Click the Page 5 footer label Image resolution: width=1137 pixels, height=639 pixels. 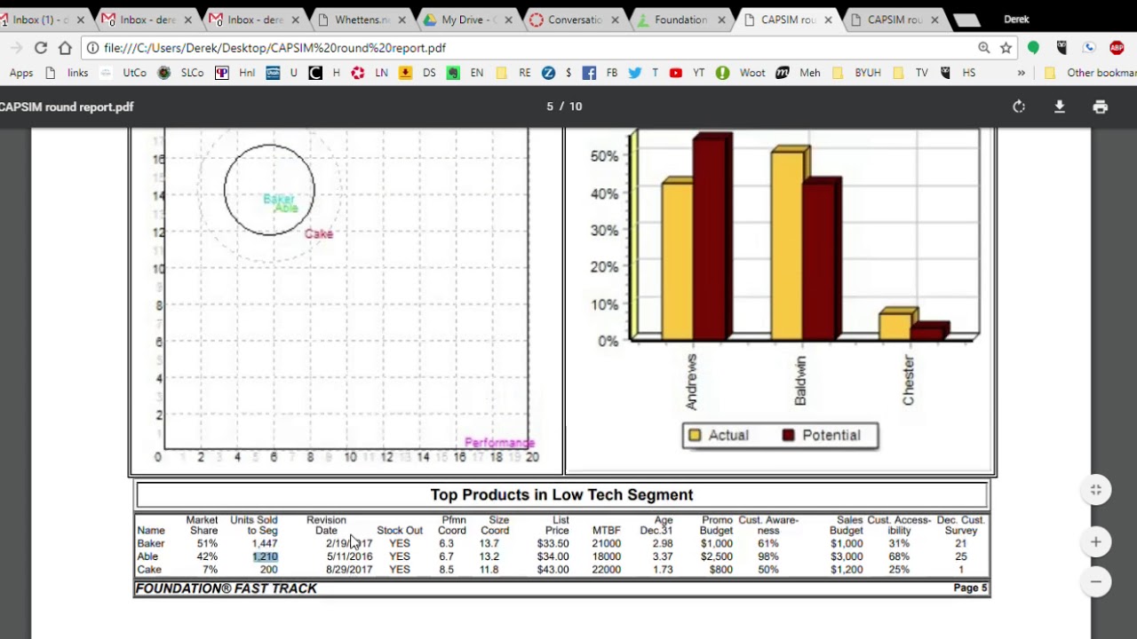[x=970, y=588]
